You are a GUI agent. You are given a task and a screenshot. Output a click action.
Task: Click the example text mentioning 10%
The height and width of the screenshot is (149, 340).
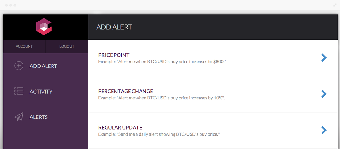pos(161,98)
